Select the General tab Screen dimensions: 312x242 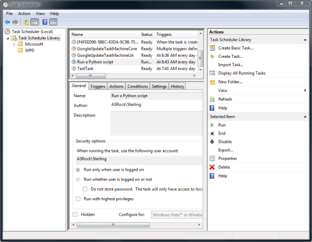point(79,86)
